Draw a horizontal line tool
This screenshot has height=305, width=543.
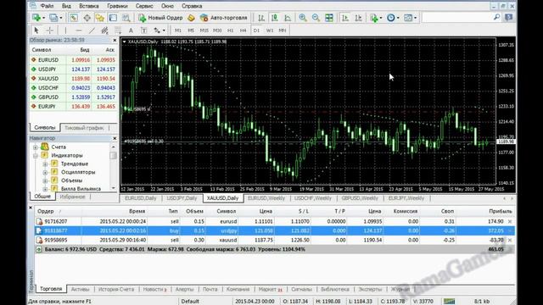[79, 30]
